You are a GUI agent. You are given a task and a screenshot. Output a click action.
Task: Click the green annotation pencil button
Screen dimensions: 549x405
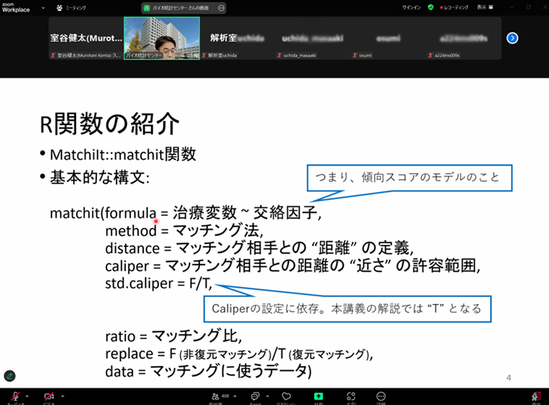point(10,376)
